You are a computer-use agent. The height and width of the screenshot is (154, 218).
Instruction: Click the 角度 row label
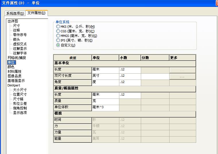pos(73,83)
